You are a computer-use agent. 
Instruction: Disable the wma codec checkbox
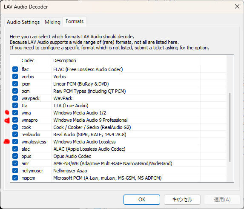15,112
